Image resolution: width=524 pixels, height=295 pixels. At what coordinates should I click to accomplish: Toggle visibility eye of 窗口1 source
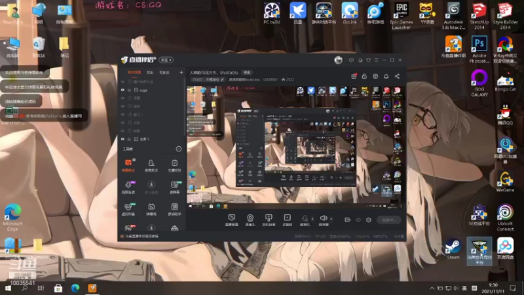(x=122, y=114)
